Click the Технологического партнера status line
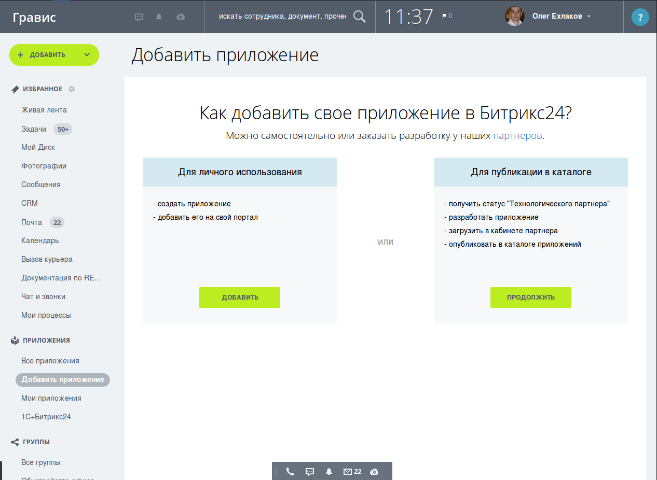Viewport: 657px width, 480px height. click(527, 204)
